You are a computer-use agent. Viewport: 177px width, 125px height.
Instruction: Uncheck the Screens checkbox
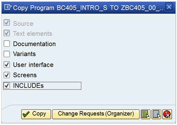point(7,75)
